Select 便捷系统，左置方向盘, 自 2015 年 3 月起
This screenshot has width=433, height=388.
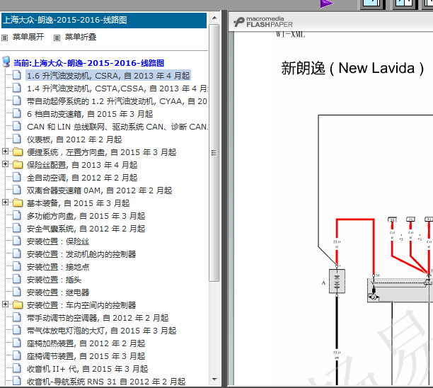(x=101, y=152)
